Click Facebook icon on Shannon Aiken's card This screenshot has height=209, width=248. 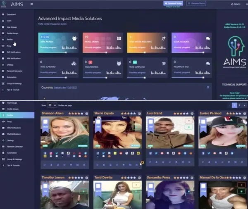coord(45,153)
